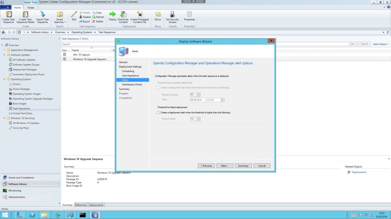
Task: Delete the selected task sequence
Action: [x=98, y=21]
